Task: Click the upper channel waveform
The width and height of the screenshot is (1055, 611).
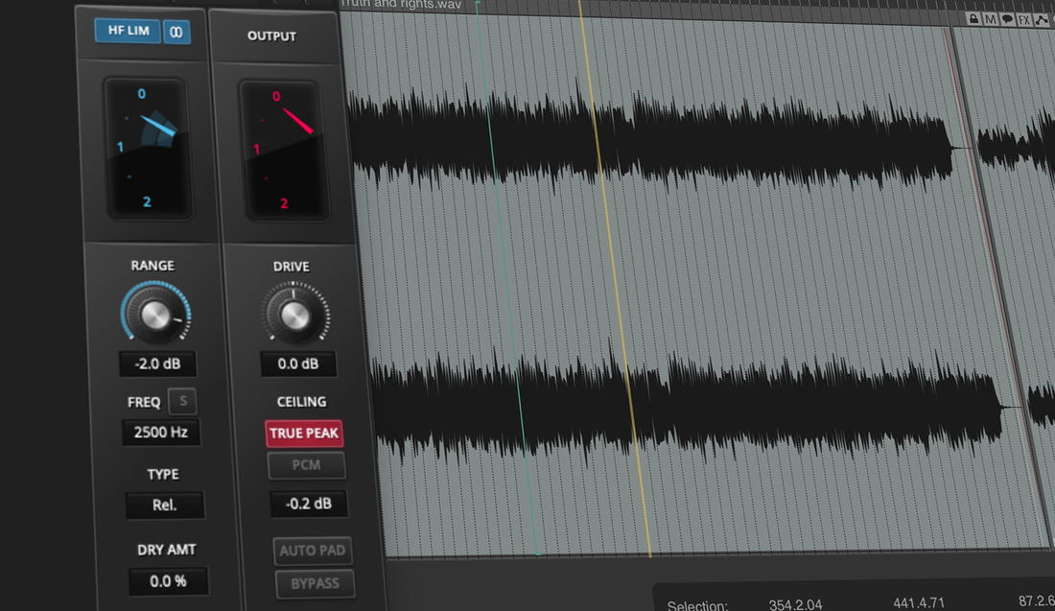Action: click(x=650, y=140)
